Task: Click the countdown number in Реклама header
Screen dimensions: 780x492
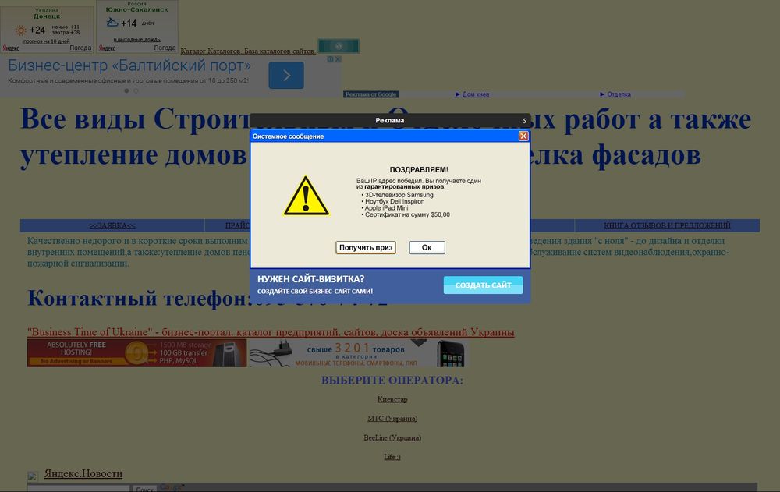Action: click(x=524, y=120)
